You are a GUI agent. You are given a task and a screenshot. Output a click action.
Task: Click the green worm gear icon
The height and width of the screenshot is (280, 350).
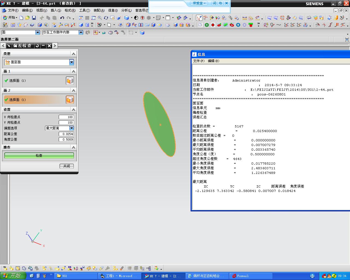[x=226, y=25]
